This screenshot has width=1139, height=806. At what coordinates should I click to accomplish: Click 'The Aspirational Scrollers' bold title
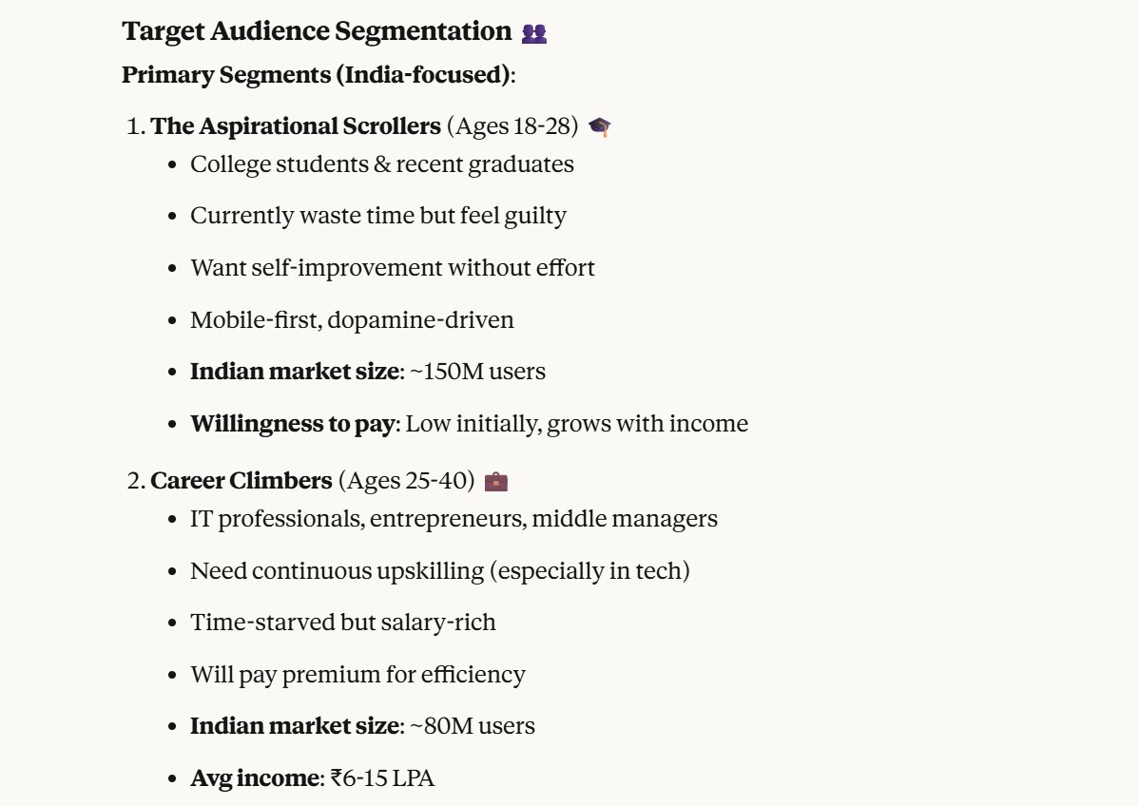pos(296,126)
